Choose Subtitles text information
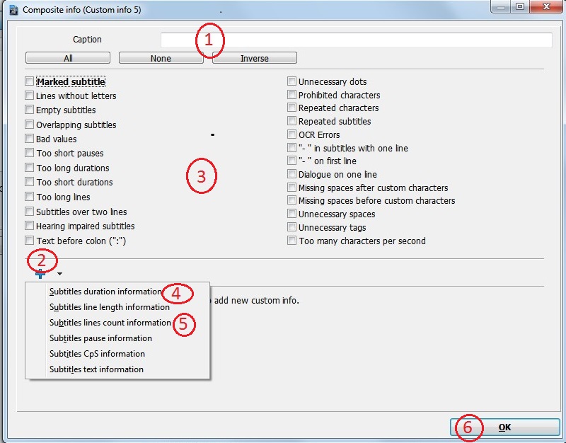This screenshot has width=566, height=443. [96, 369]
